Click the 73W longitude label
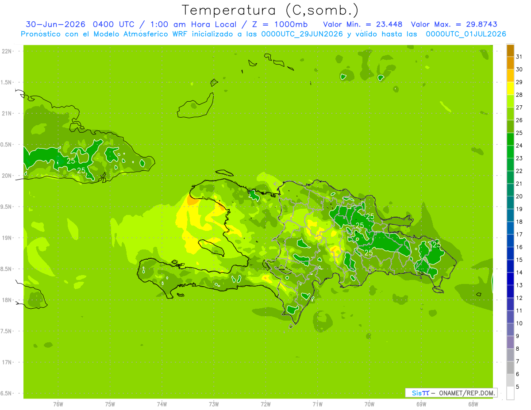This screenshot has height=410, width=531. [214, 404]
